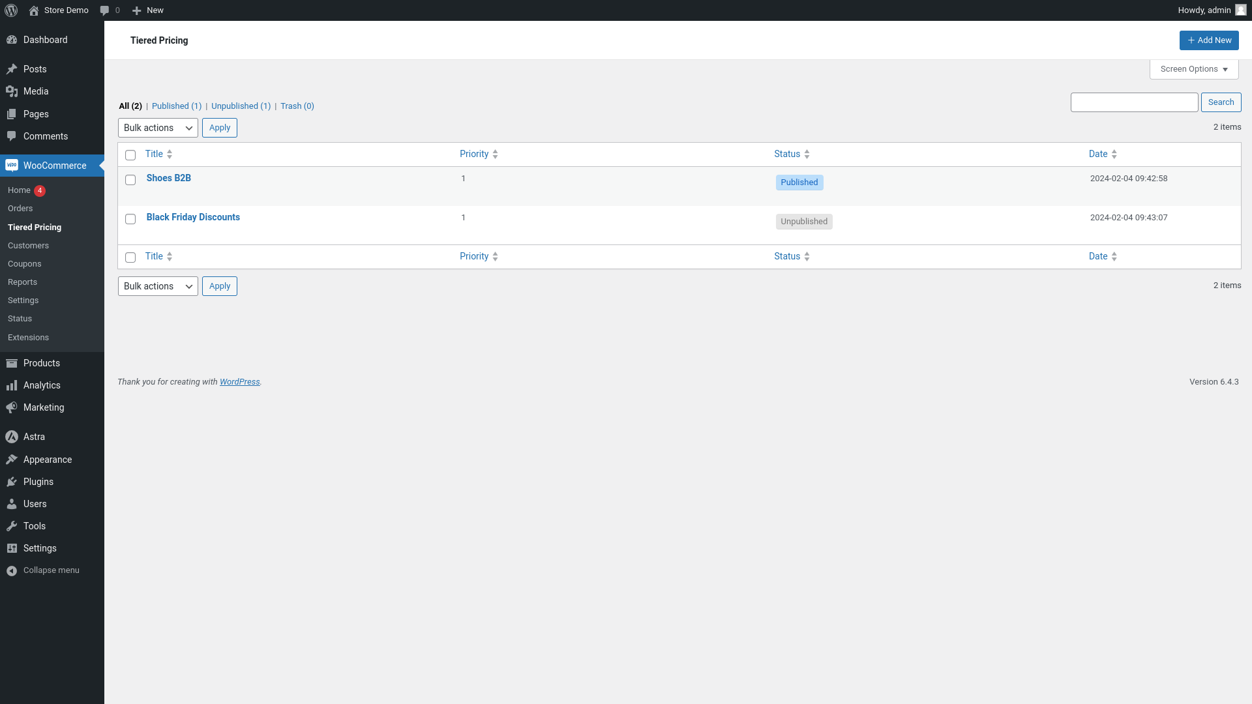Open the Dashboard gauge icon

(x=12, y=40)
